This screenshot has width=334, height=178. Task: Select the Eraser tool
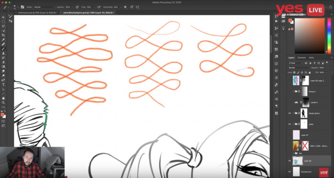(3, 62)
